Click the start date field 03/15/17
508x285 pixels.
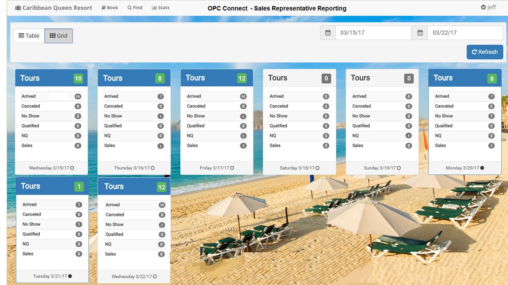click(x=373, y=33)
